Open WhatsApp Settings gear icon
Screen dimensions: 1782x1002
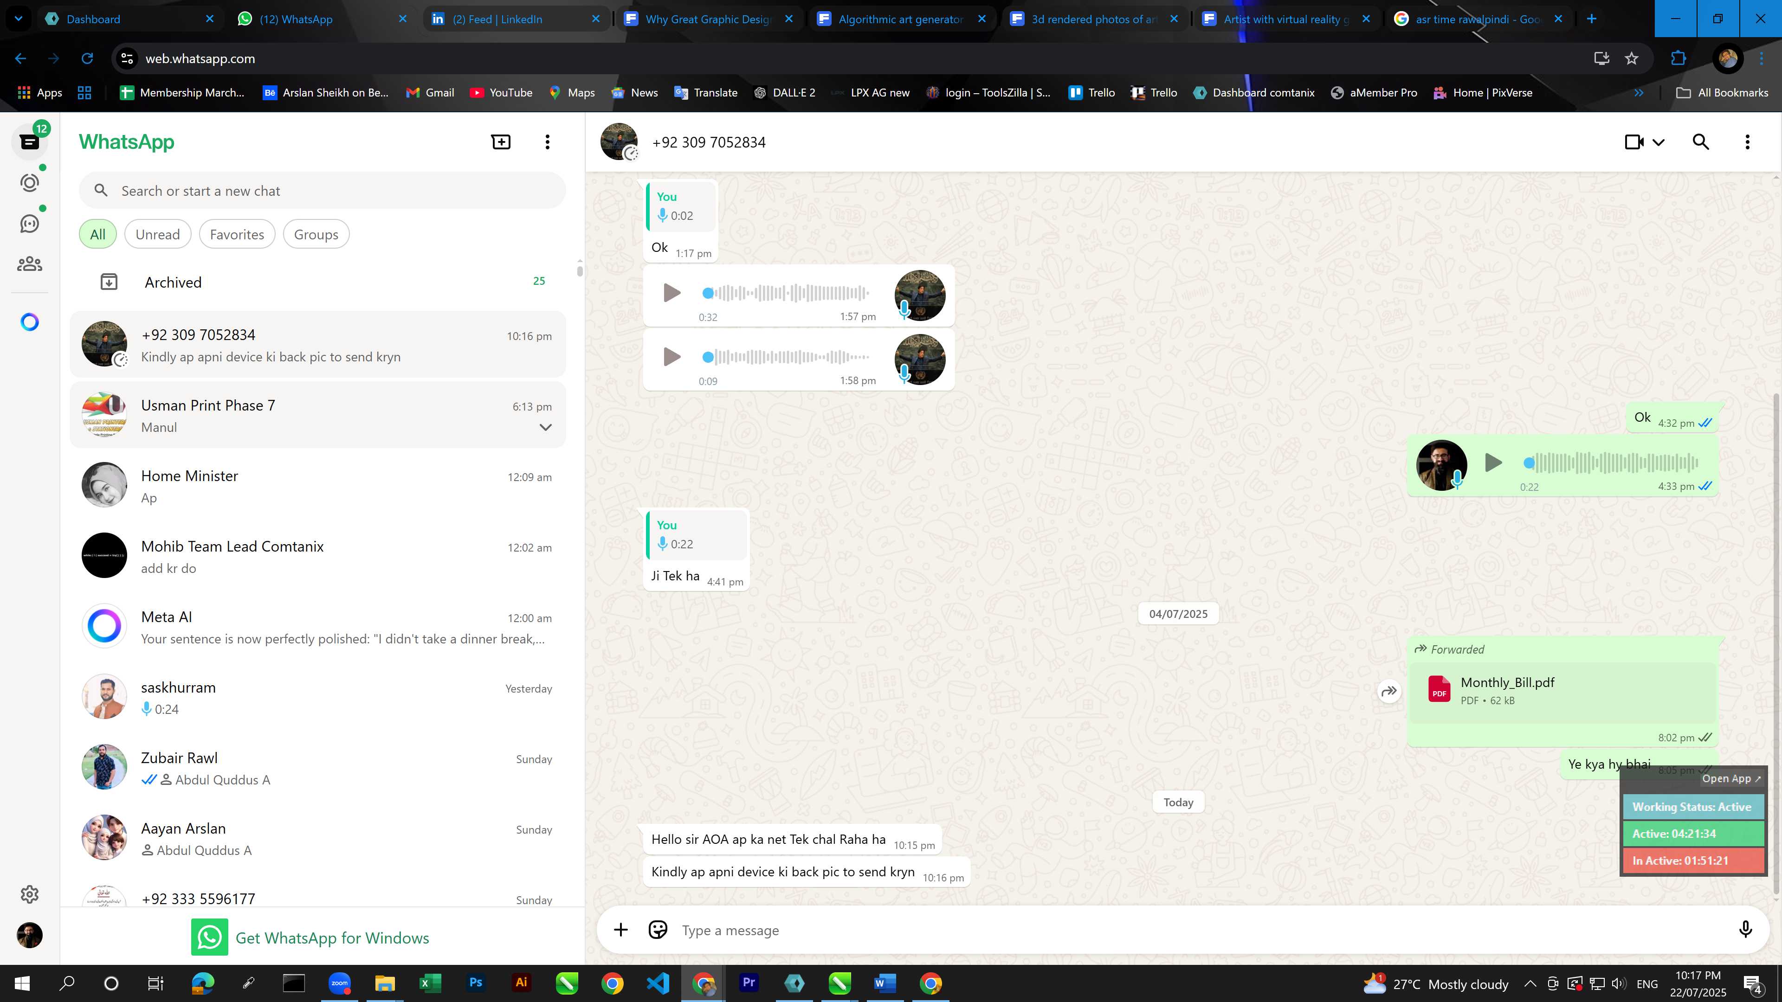tap(30, 894)
